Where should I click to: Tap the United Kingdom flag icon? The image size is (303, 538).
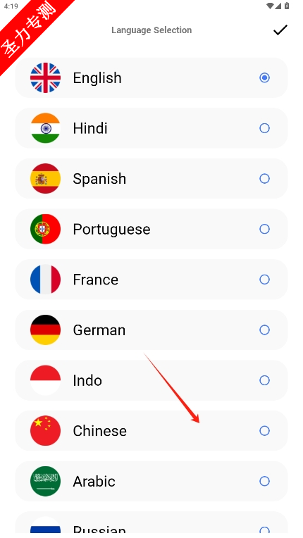[x=45, y=78]
